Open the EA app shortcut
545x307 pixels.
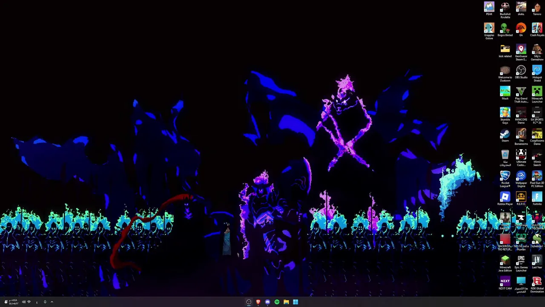pyautogui.click(x=521, y=30)
